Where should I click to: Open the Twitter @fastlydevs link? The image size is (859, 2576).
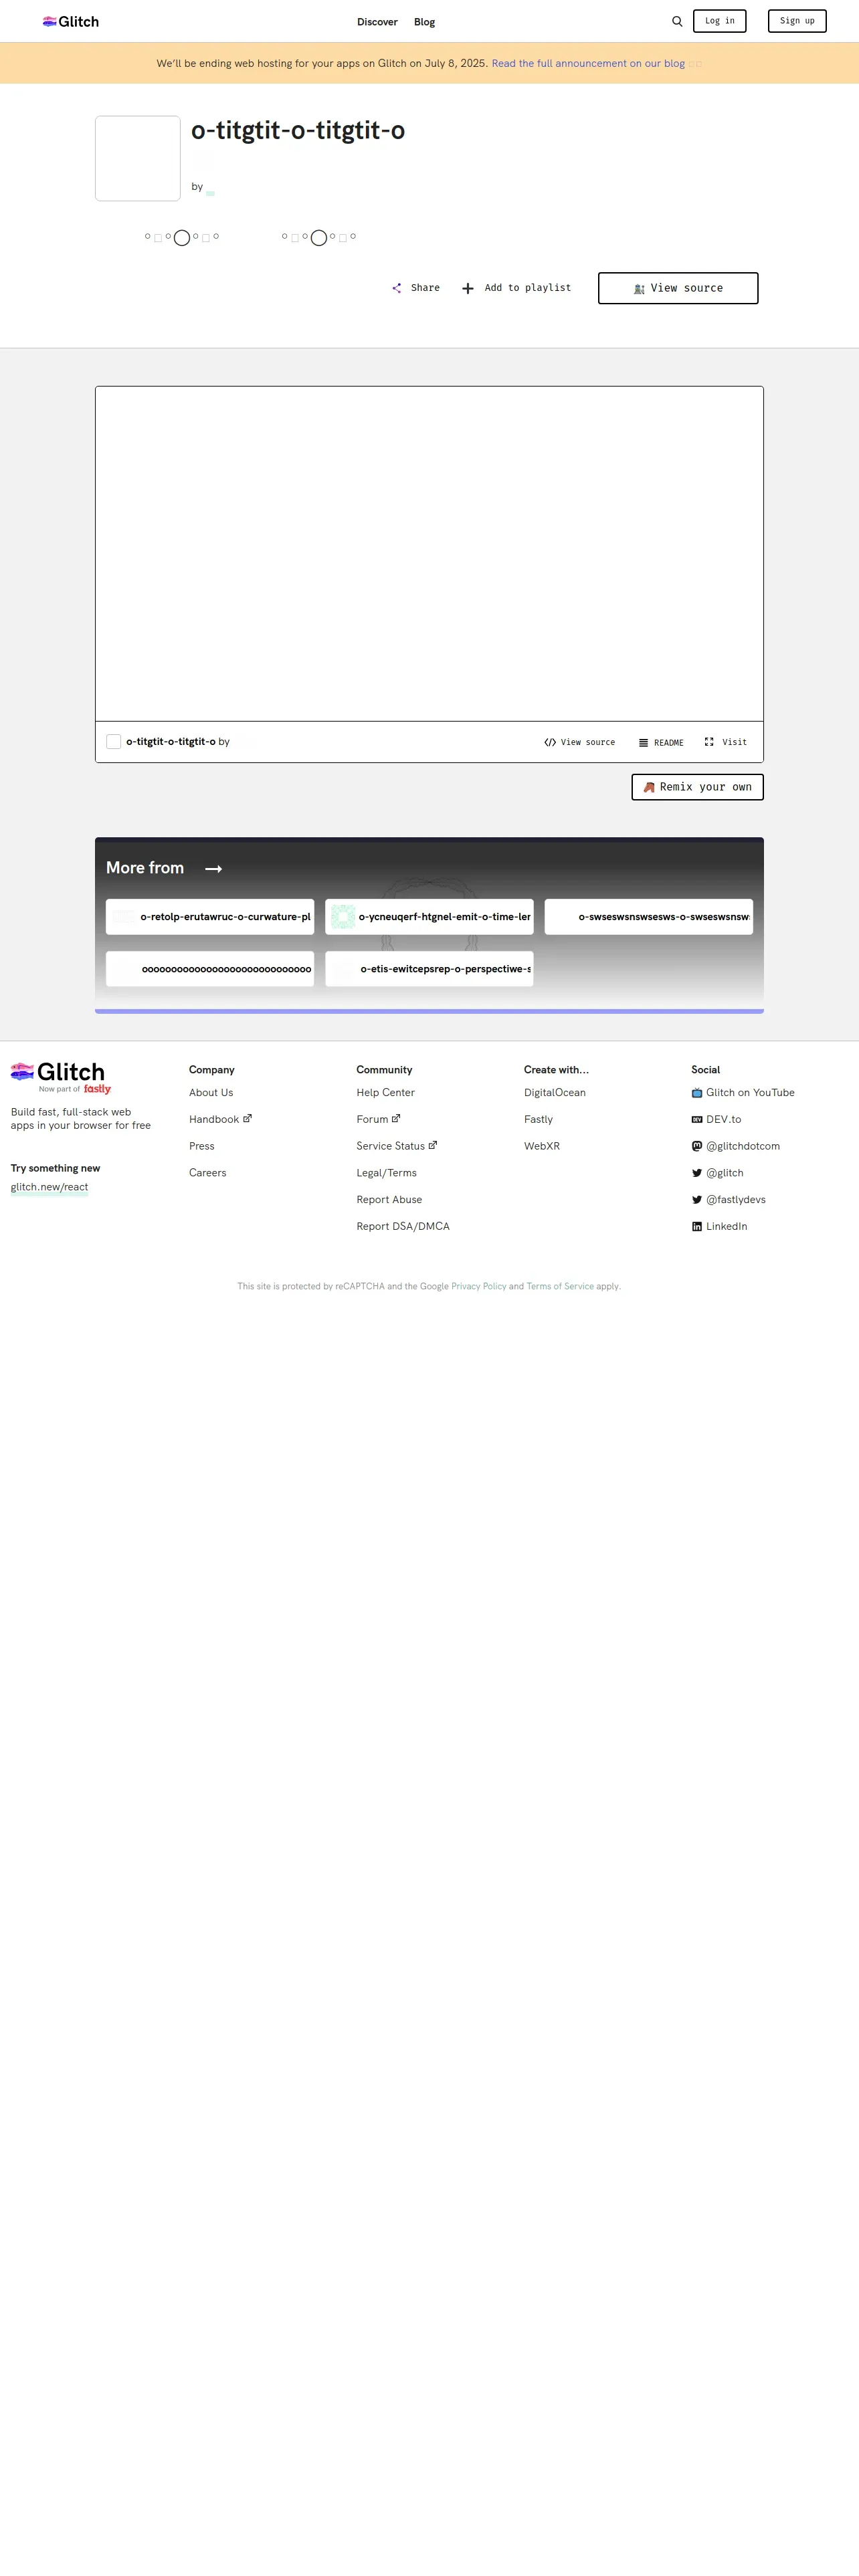pos(728,1199)
